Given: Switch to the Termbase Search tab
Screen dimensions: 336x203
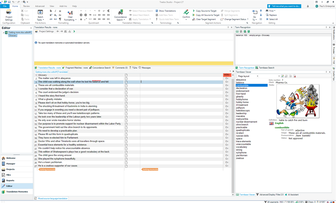Looking at the screenshot, I should (265, 68).
